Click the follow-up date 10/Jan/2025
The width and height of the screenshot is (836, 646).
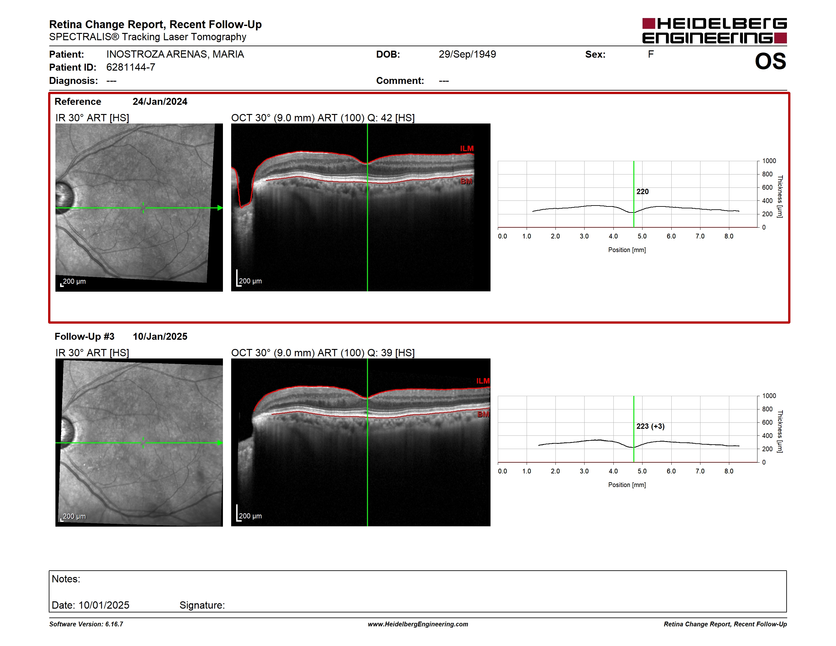point(160,336)
